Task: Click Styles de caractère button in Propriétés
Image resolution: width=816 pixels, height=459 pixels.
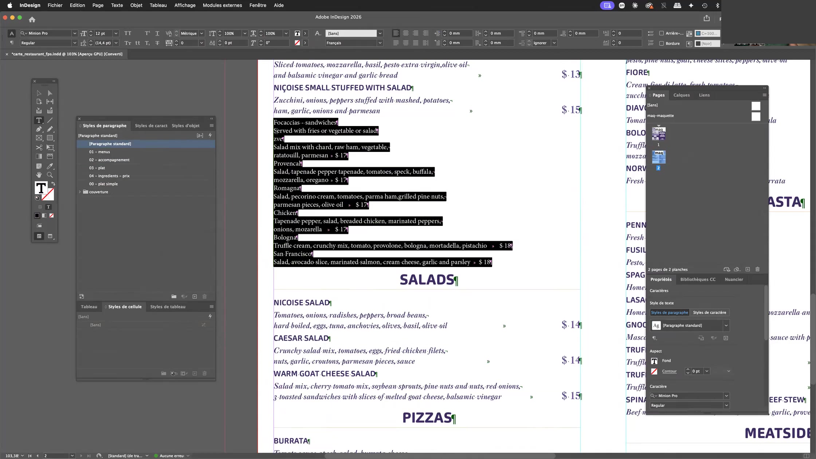Action: coord(710,313)
